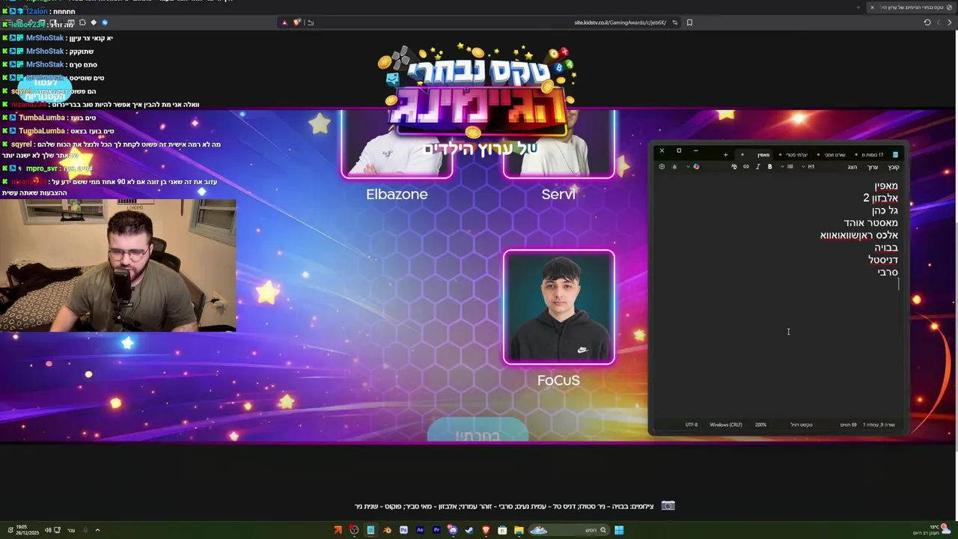Show hidden system tray icons
This screenshot has height=539, width=958.
(97, 530)
